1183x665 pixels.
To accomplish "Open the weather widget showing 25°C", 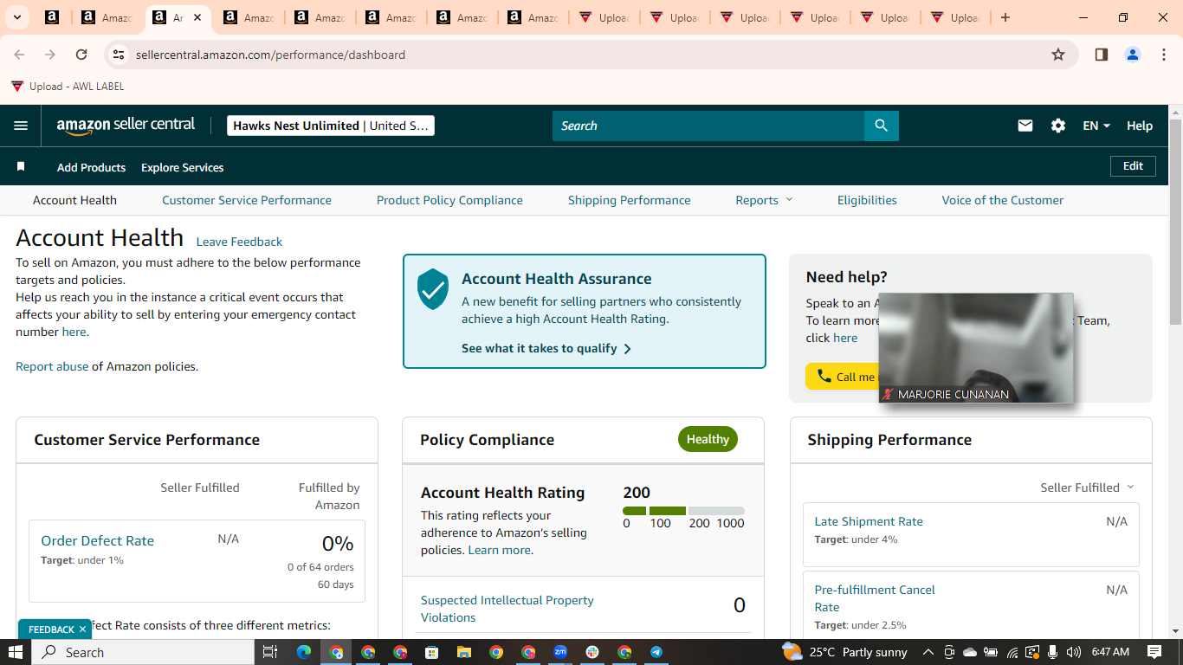I will (844, 652).
